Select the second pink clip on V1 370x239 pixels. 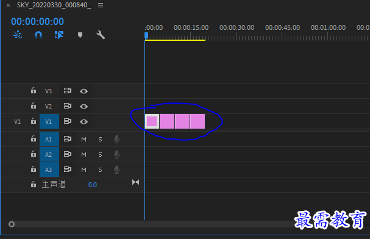coord(167,121)
